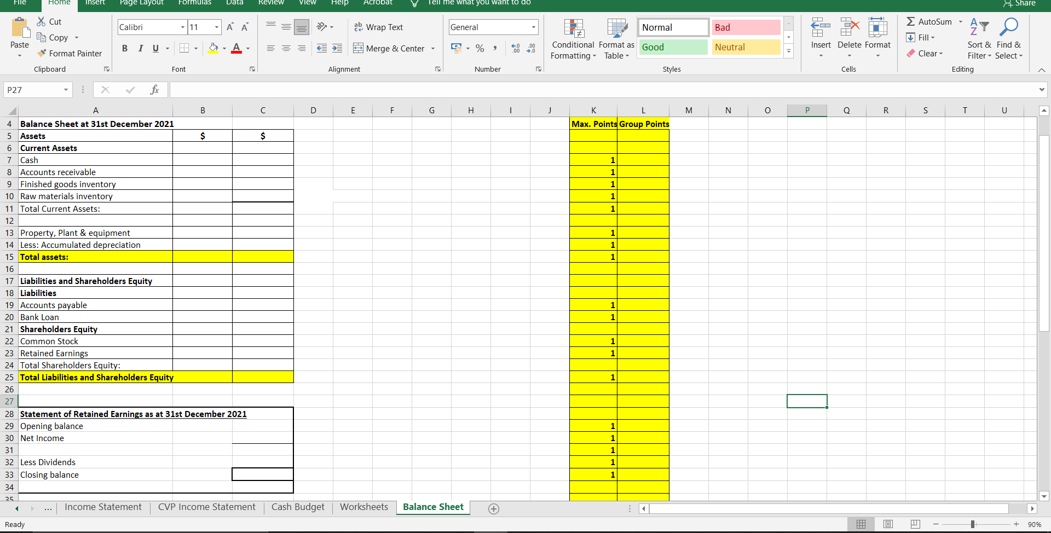Image resolution: width=1051 pixels, height=533 pixels.
Task: Open the General number format dropdown
Action: (534, 27)
